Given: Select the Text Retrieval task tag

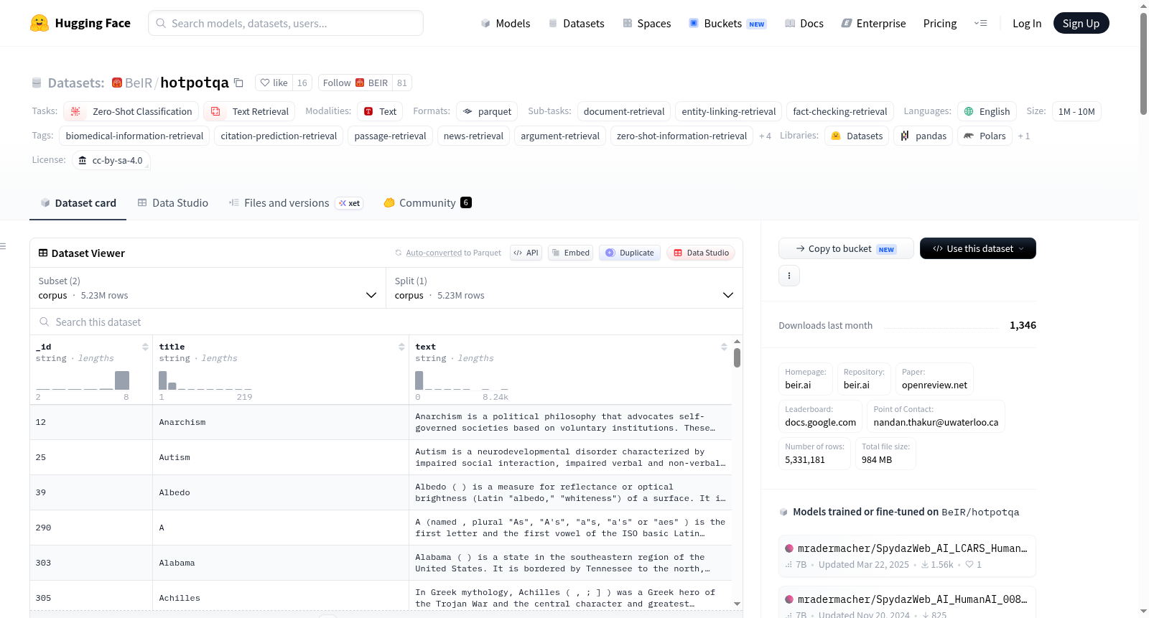Looking at the screenshot, I should point(249,111).
